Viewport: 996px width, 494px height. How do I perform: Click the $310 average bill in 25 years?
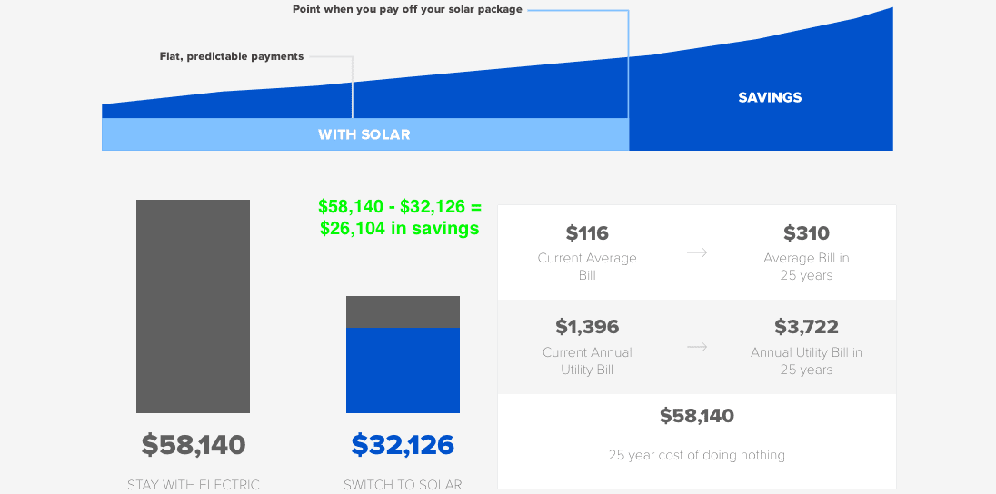pos(806,233)
